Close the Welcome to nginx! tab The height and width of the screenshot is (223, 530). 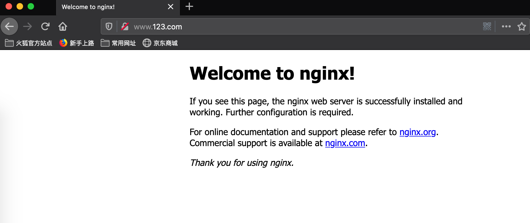coord(171,7)
